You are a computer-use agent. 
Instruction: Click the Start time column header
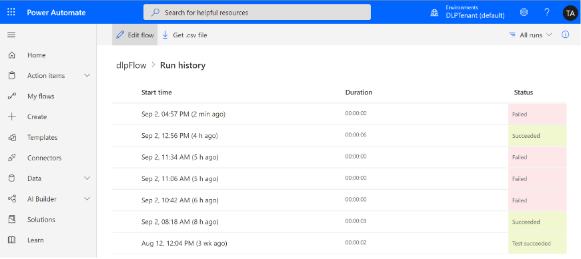pos(156,93)
